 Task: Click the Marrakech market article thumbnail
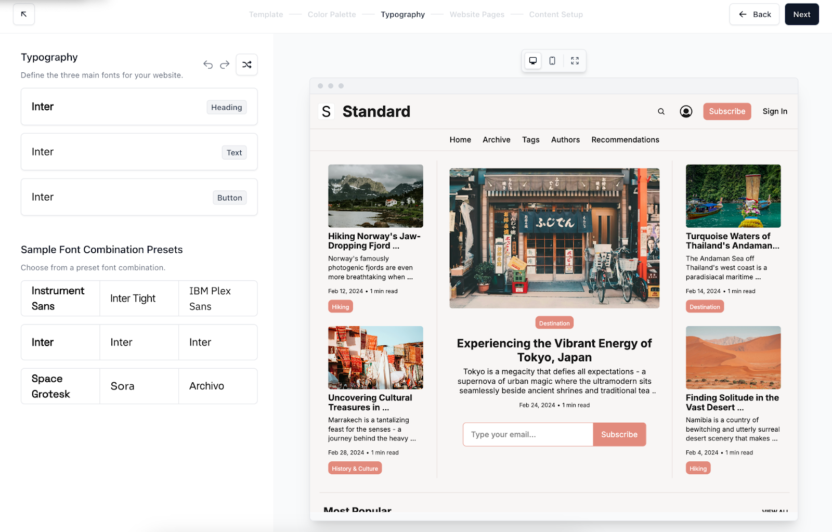pyautogui.click(x=375, y=358)
